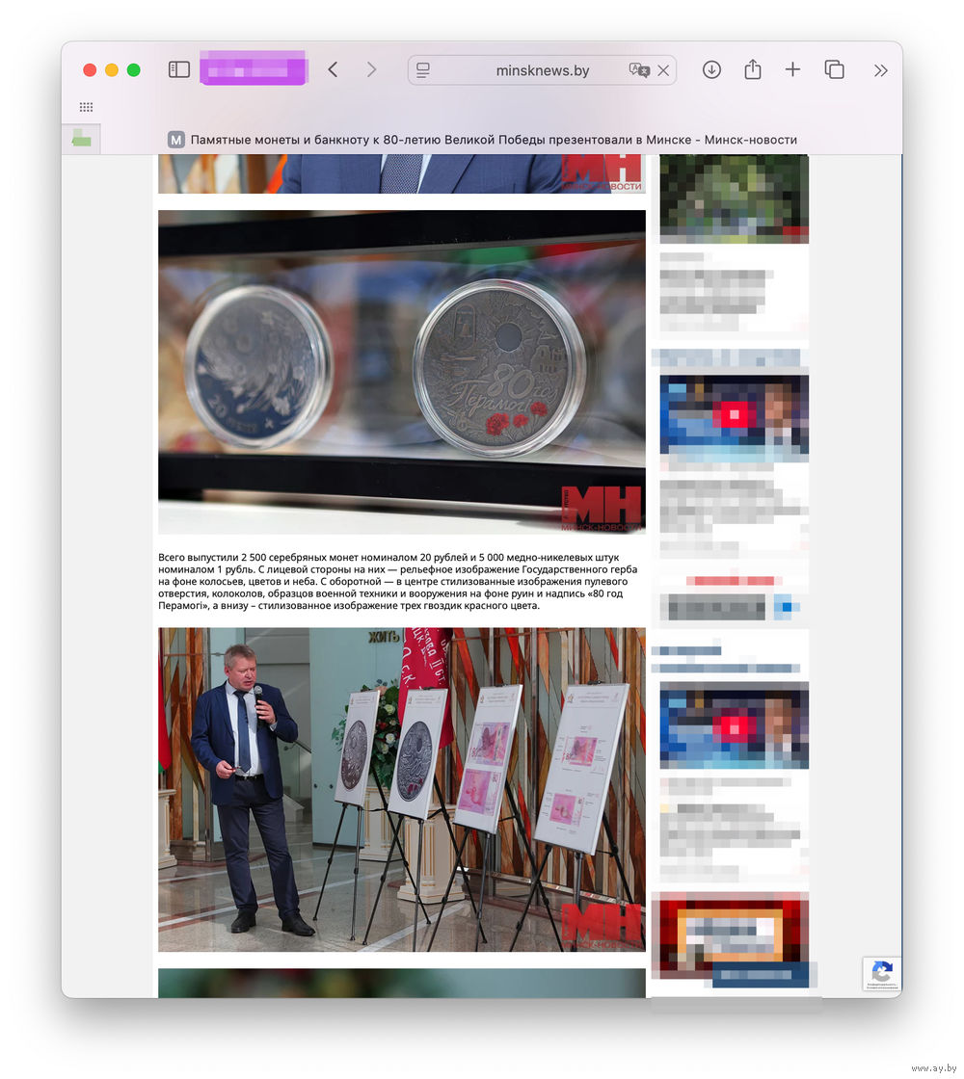Open the blurred tab group selector
964x1079 pixels.
point(253,69)
